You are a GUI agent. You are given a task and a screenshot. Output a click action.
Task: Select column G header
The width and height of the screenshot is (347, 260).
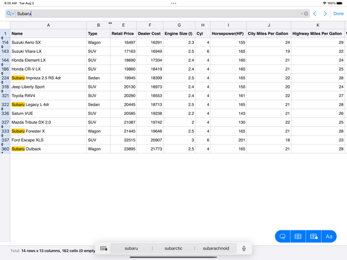point(179,25)
